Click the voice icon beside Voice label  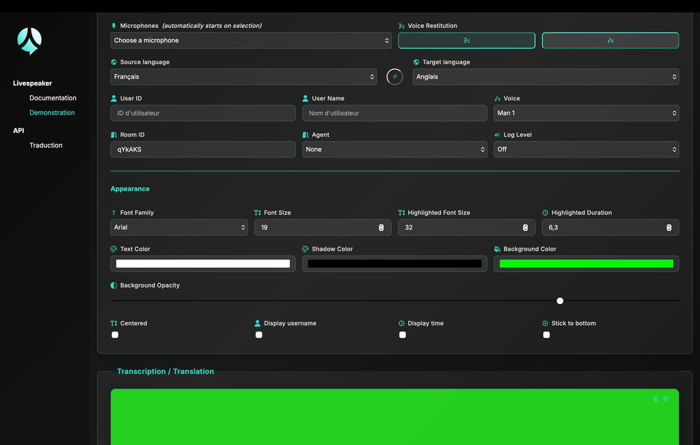coord(498,98)
